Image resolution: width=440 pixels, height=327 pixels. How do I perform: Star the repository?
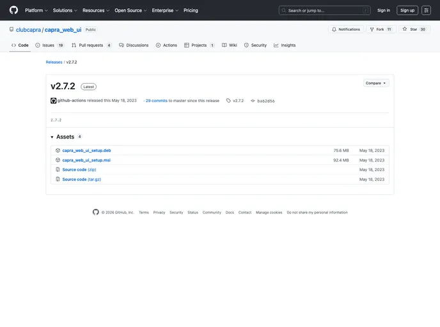414,29
